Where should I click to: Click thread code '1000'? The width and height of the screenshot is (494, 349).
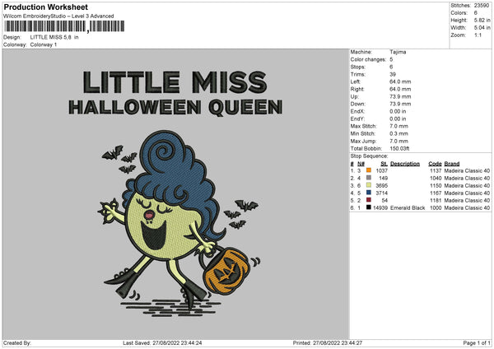(436, 208)
